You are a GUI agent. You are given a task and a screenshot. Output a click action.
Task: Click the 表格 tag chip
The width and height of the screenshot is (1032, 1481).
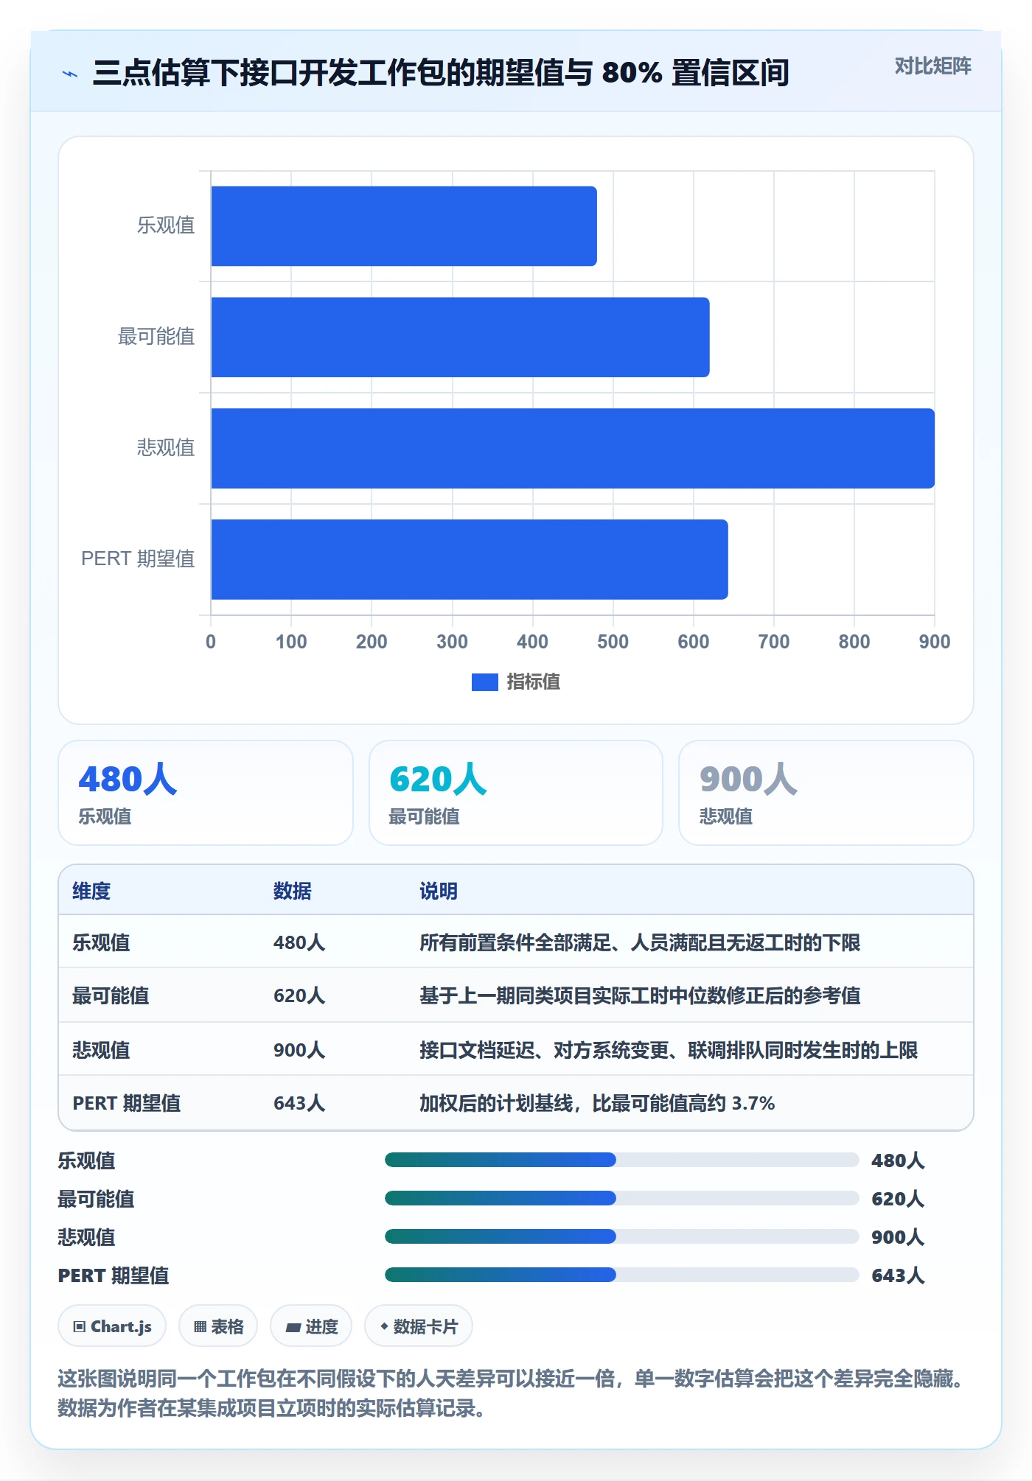(x=218, y=1326)
